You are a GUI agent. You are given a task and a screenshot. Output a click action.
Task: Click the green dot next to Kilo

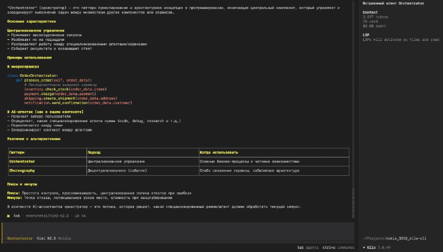click(364, 248)
